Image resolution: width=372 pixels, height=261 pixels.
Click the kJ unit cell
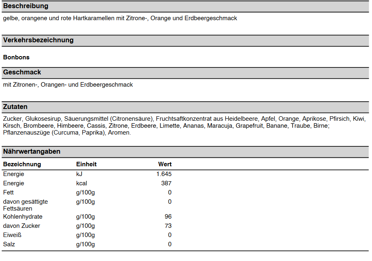79,174
